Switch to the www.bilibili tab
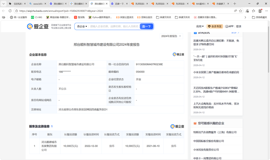 38,4
